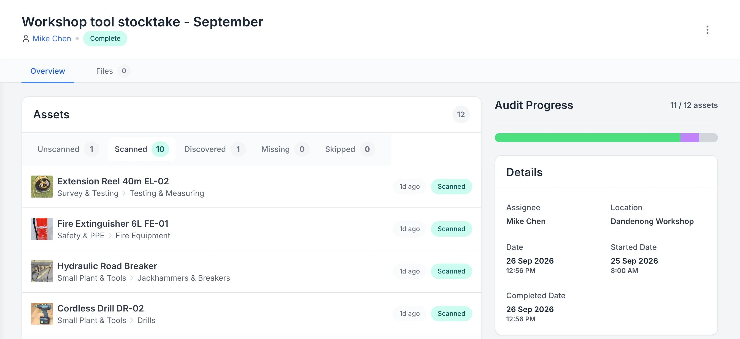740x339 pixels.
Task: Click the Dandenong Workshop location value
Action: (x=652, y=222)
